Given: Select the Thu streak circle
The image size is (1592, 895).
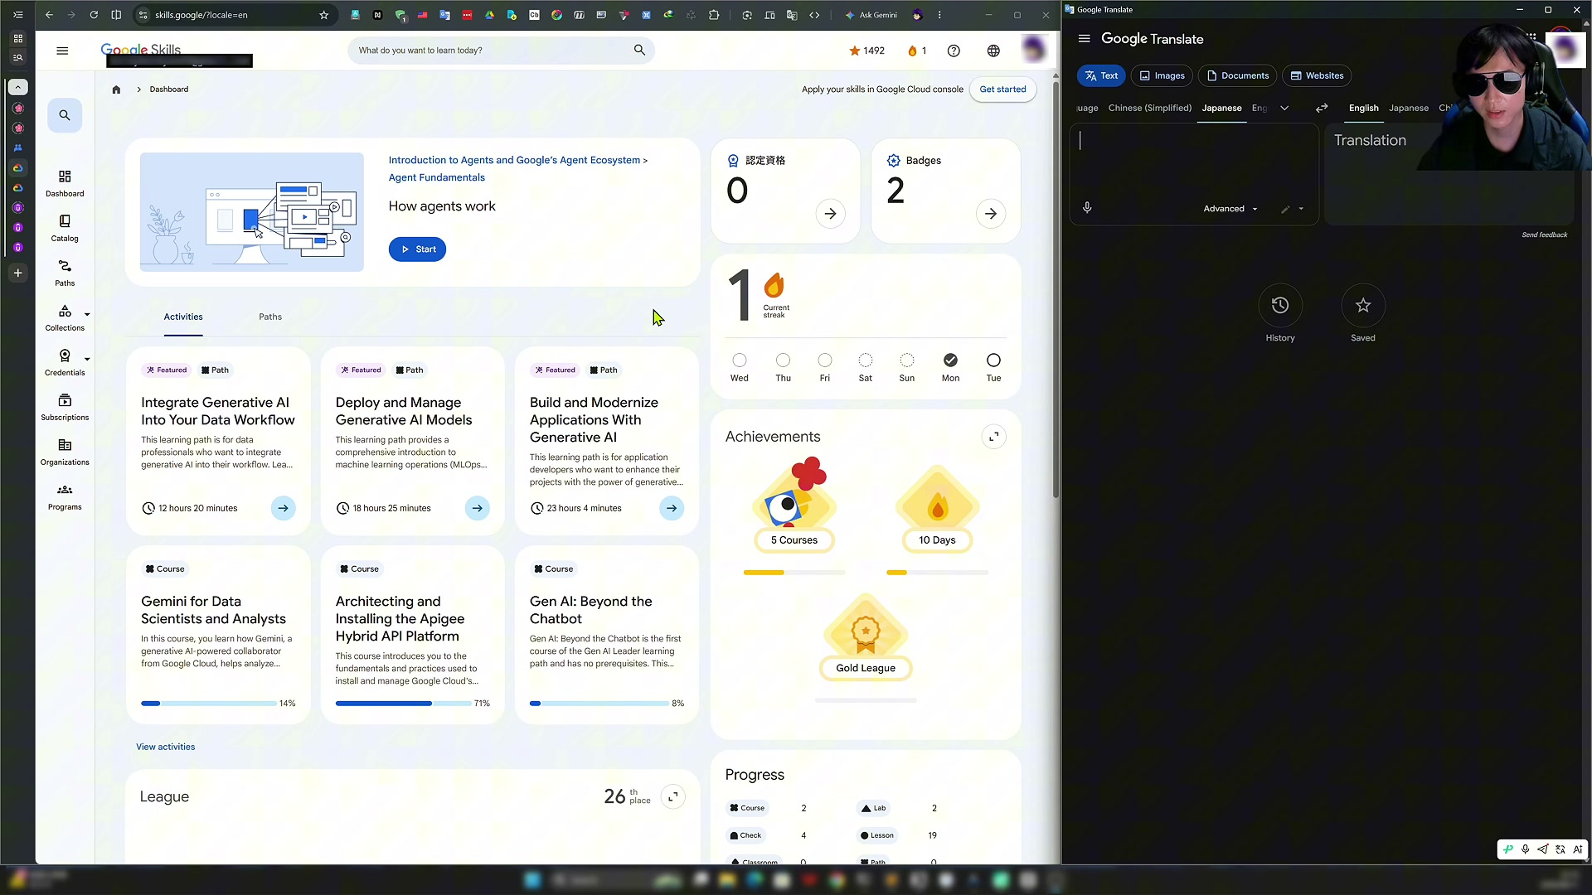Looking at the screenshot, I should (783, 360).
